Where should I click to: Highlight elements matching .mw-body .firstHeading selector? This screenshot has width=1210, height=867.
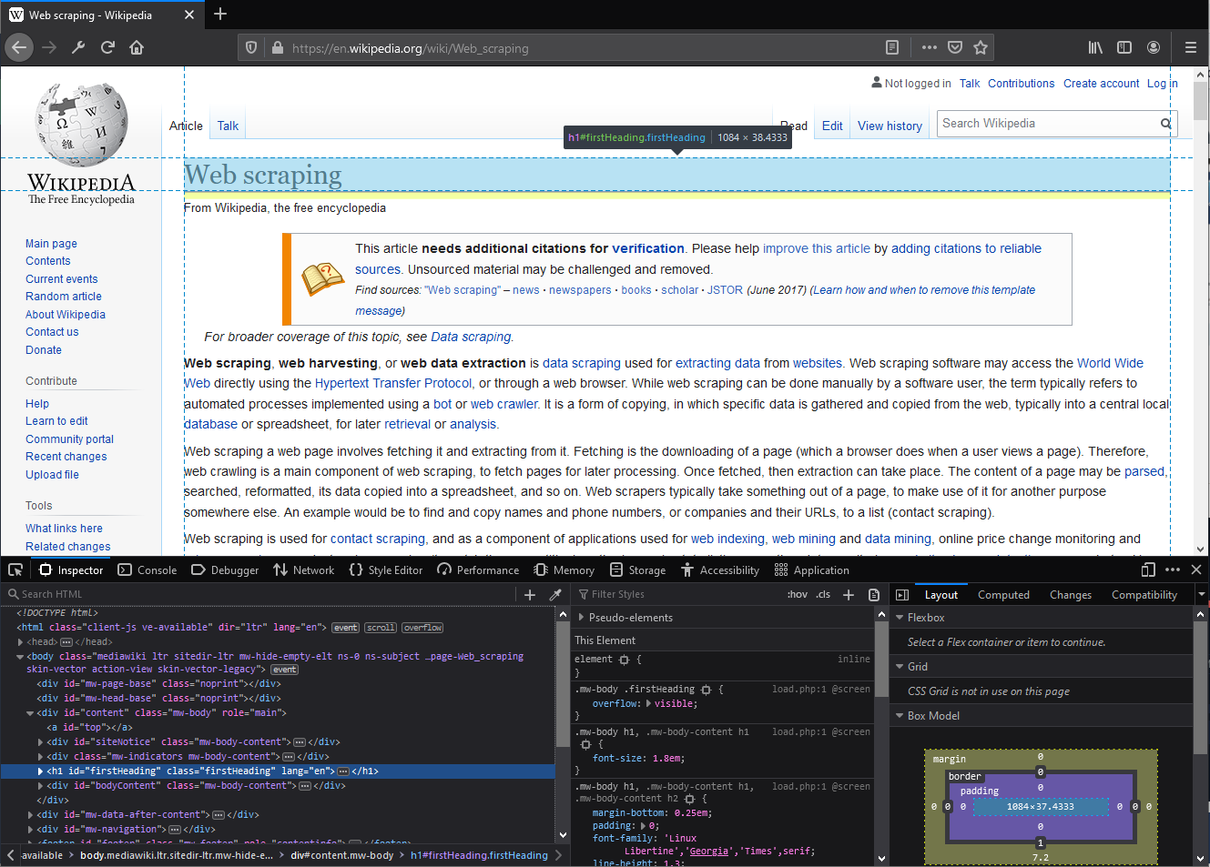706,690
